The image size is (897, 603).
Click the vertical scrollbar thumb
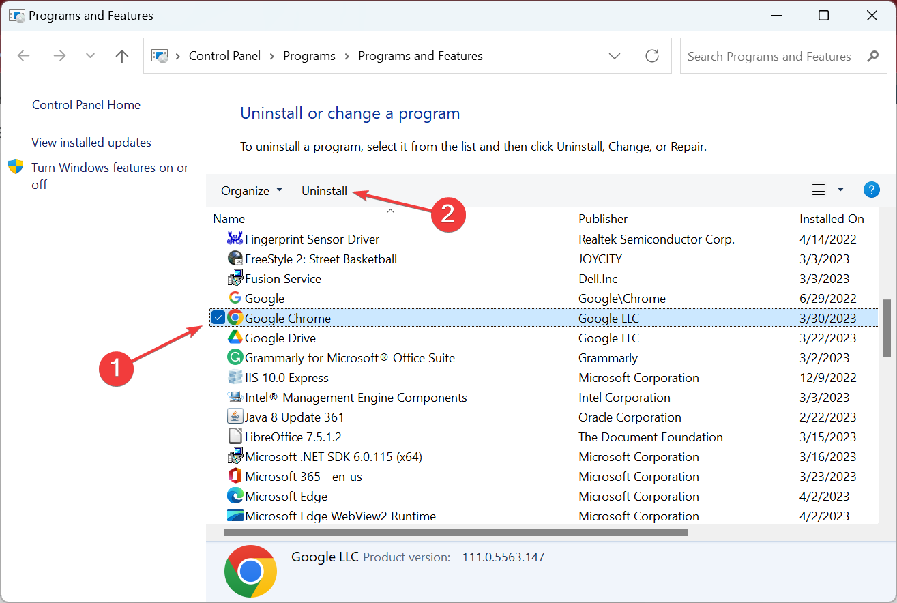[887, 327]
